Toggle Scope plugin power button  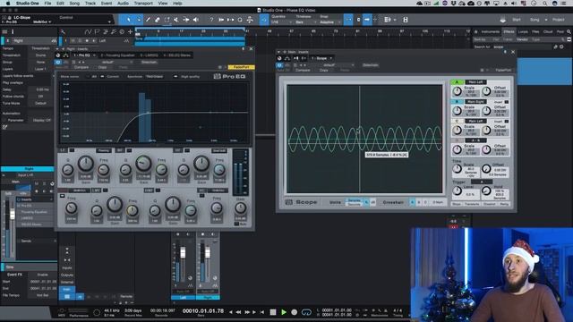point(279,65)
